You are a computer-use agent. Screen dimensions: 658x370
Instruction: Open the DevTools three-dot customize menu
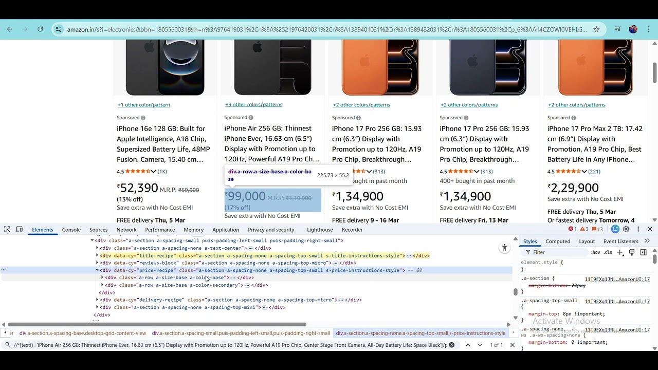pos(638,229)
